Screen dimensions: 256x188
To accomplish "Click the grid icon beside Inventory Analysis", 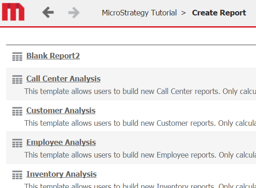I will click(x=17, y=175).
